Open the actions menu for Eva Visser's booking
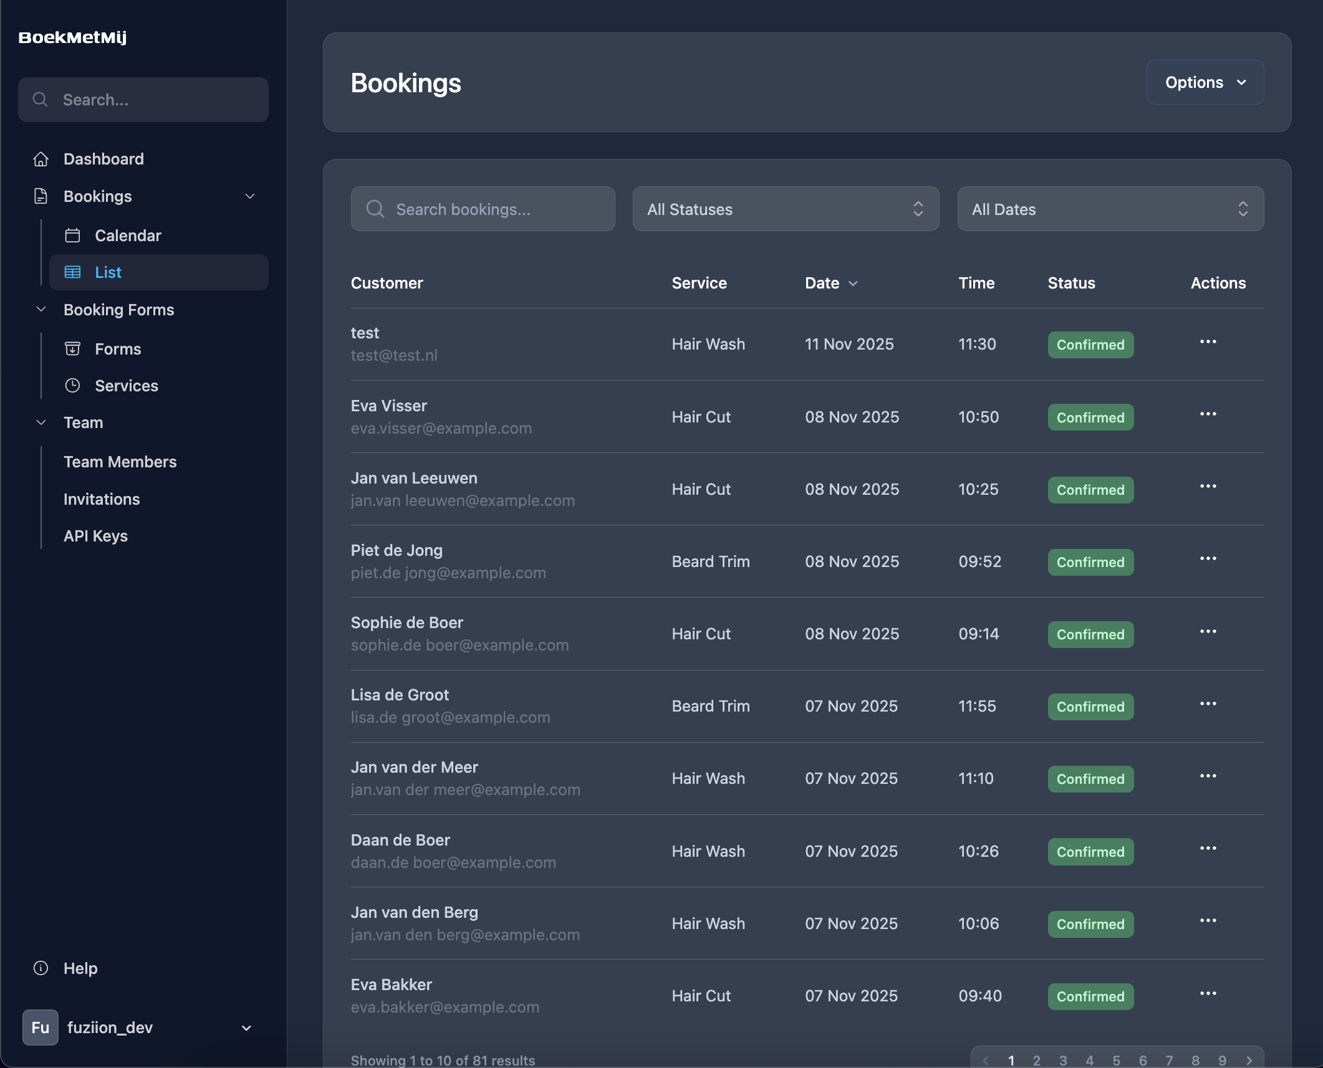The image size is (1323, 1068). (x=1208, y=413)
